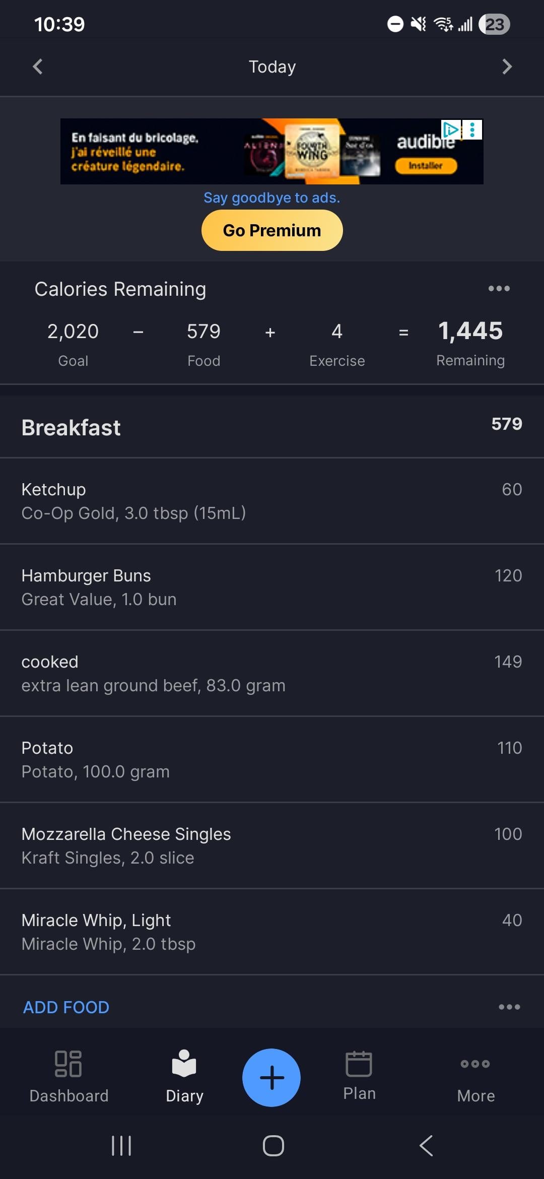Go to previous day arrow

tap(38, 67)
